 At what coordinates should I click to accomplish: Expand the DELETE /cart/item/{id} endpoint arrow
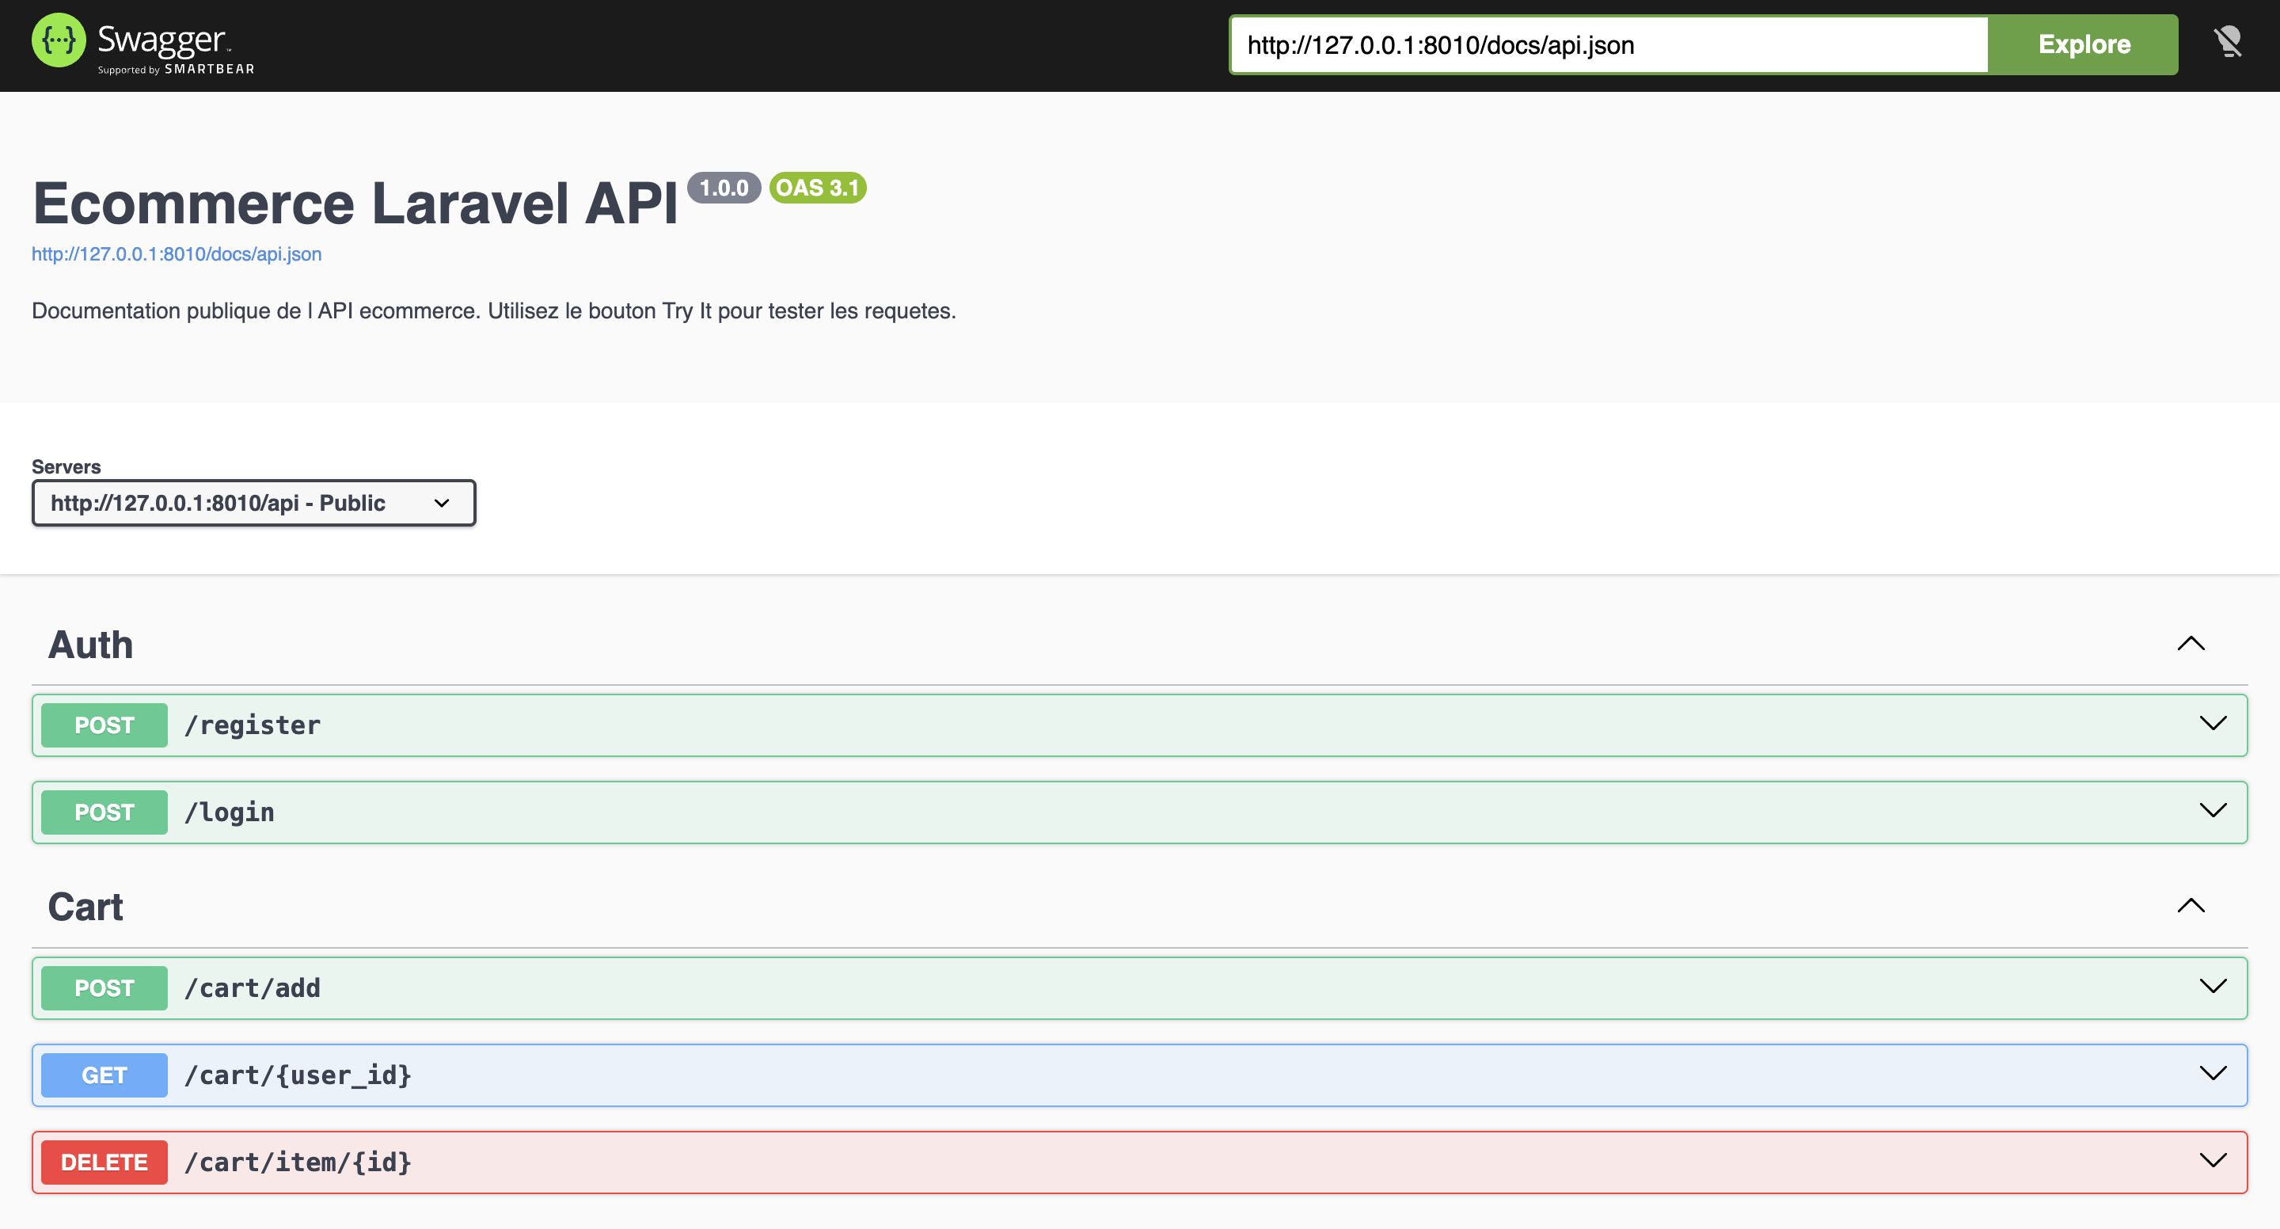(2213, 1161)
